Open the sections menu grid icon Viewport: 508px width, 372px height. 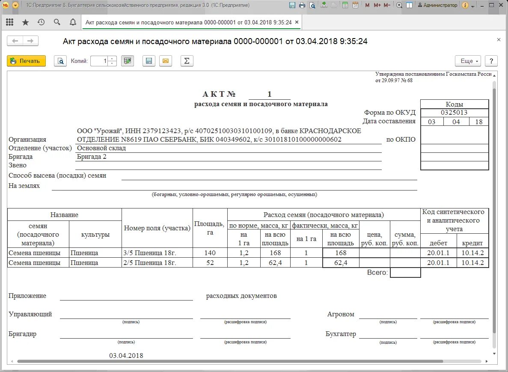pyautogui.click(x=10, y=22)
